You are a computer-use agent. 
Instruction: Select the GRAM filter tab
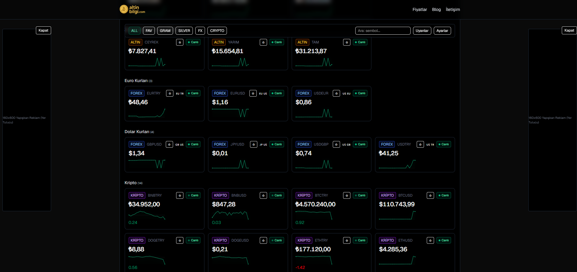click(x=165, y=31)
